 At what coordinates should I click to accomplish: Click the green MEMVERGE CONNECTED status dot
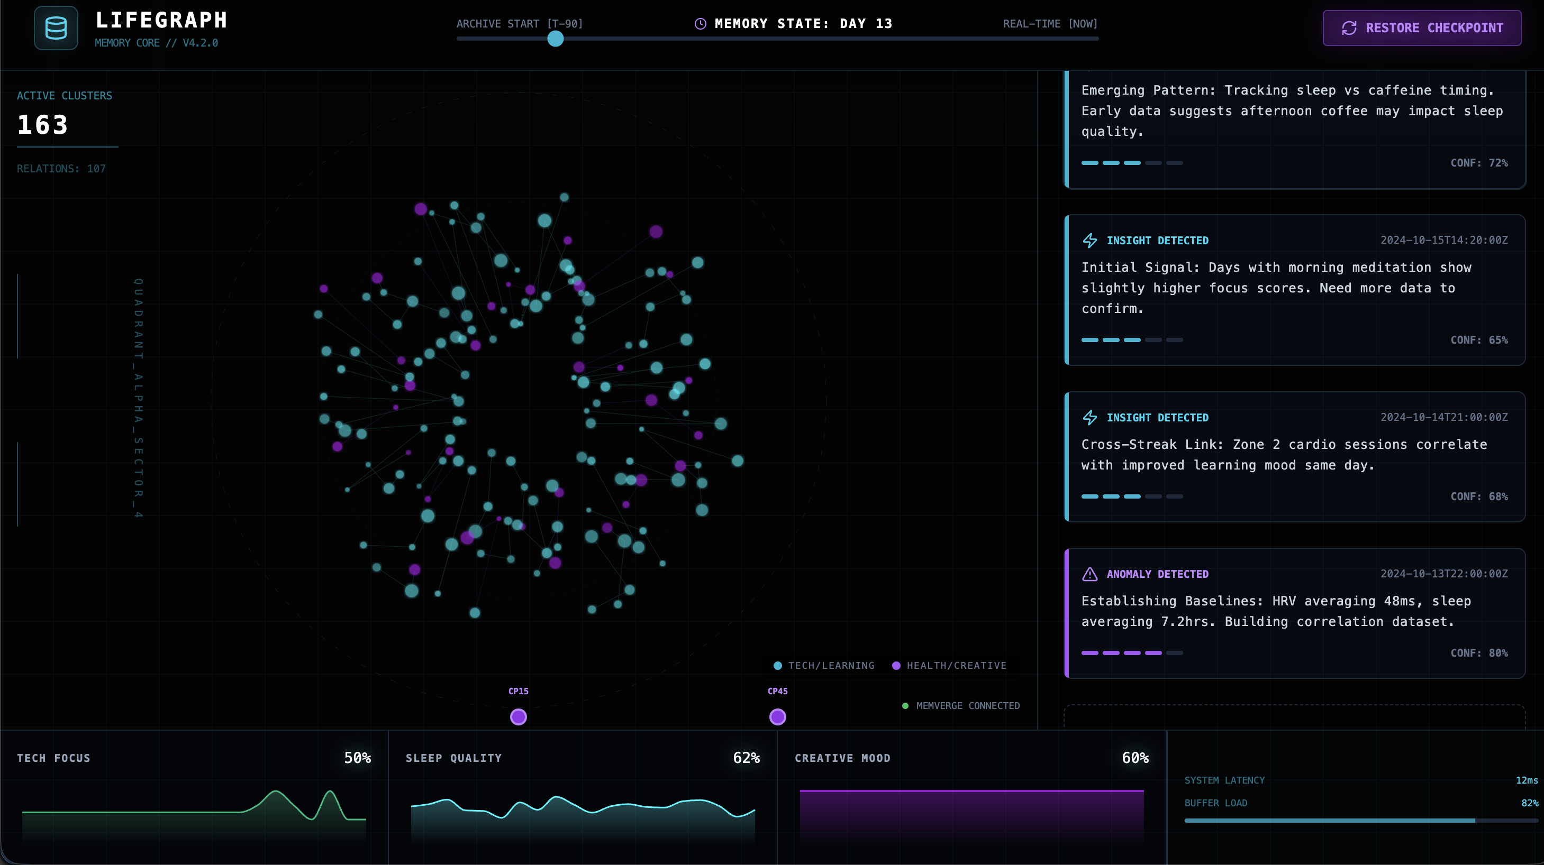pyautogui.click(x=905, y=706)
